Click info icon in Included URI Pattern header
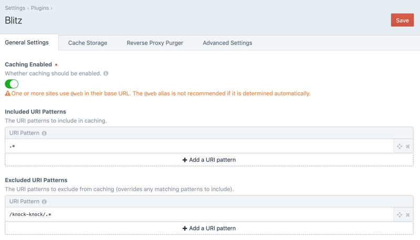The height and width of the screenshot is (240, 420). 44,133
